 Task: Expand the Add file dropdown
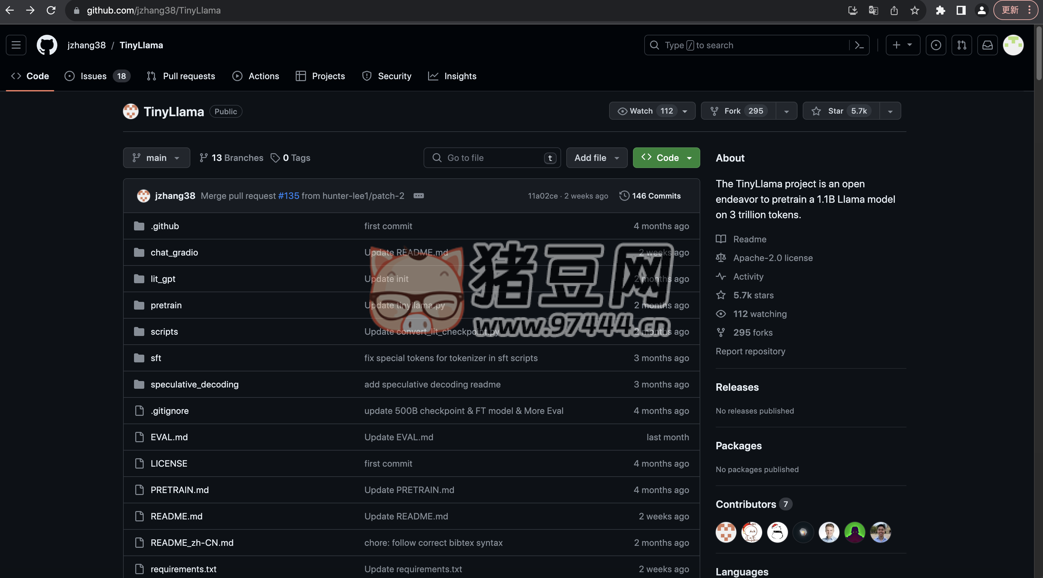(597, 158)
